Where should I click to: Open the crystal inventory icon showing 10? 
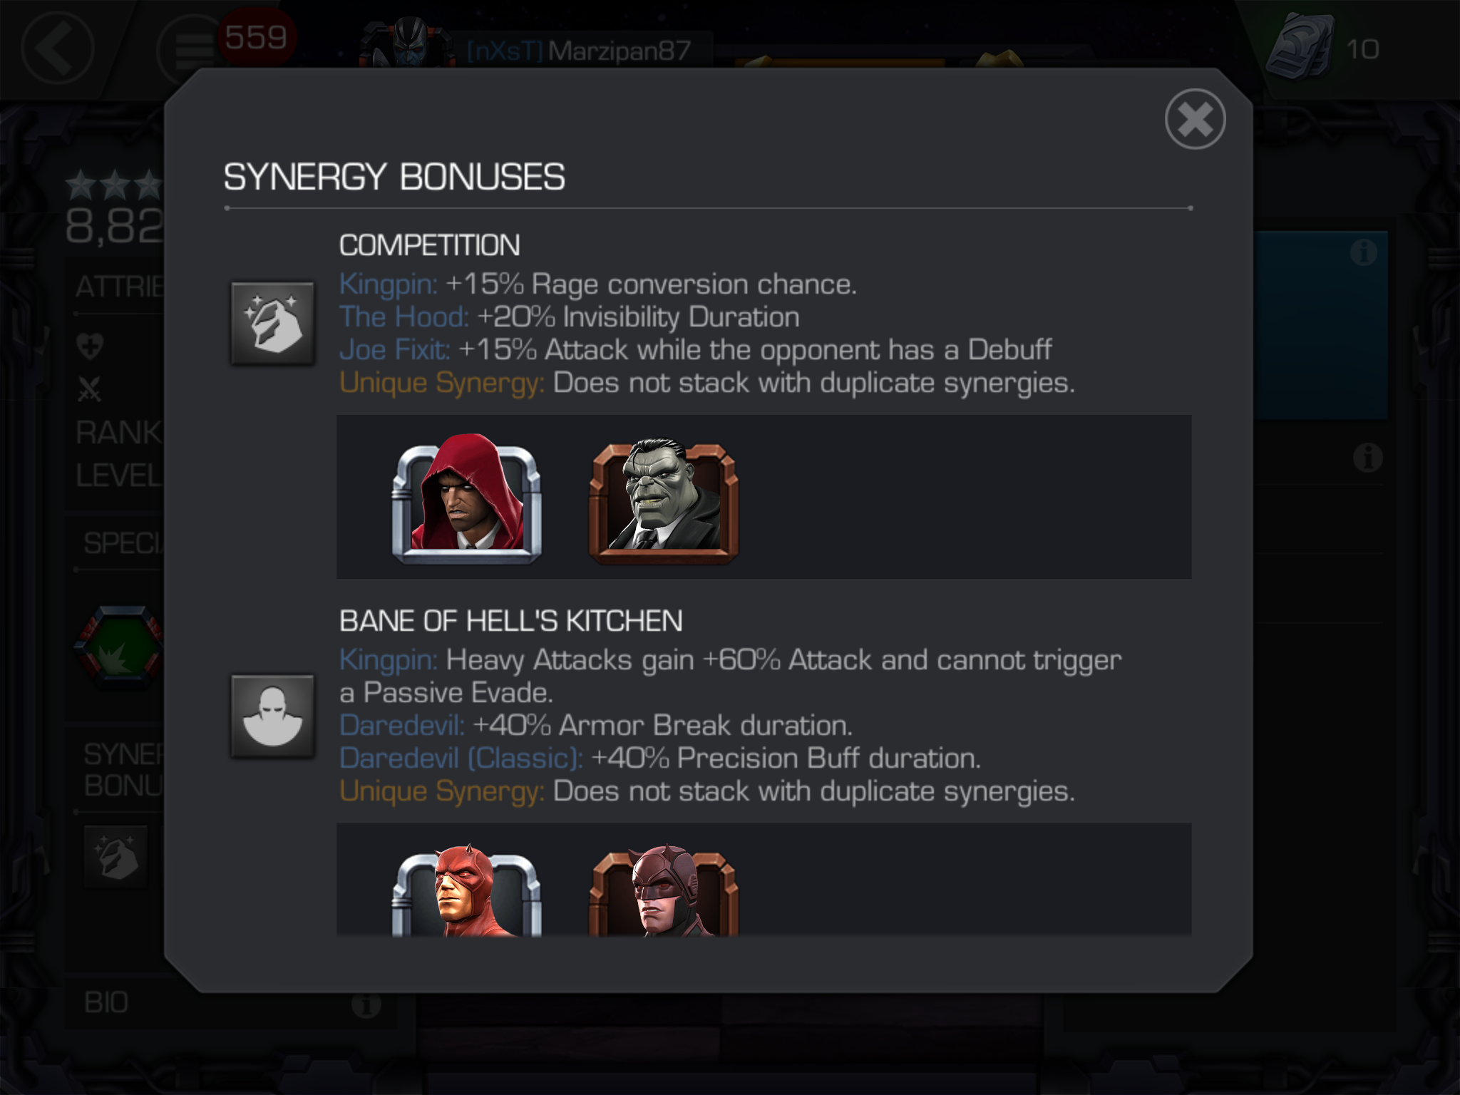pyautogui.click(x=1300, y=47)
